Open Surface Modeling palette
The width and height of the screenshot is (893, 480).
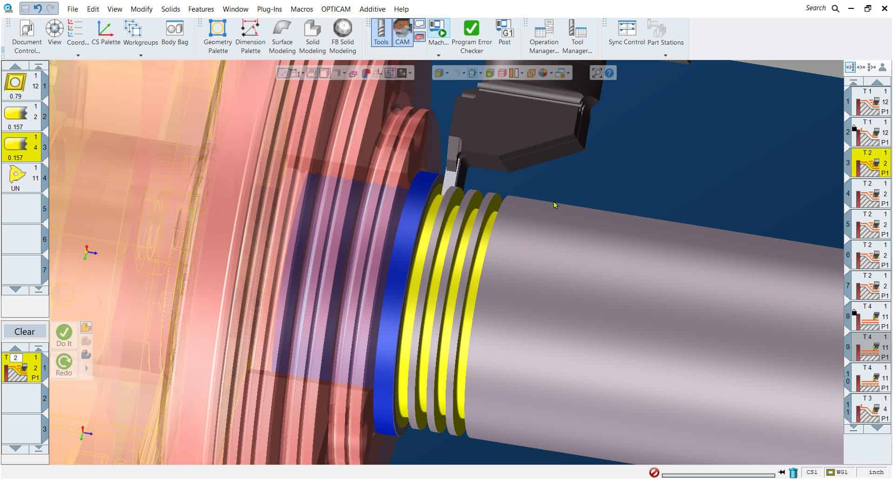click(282, 37)
